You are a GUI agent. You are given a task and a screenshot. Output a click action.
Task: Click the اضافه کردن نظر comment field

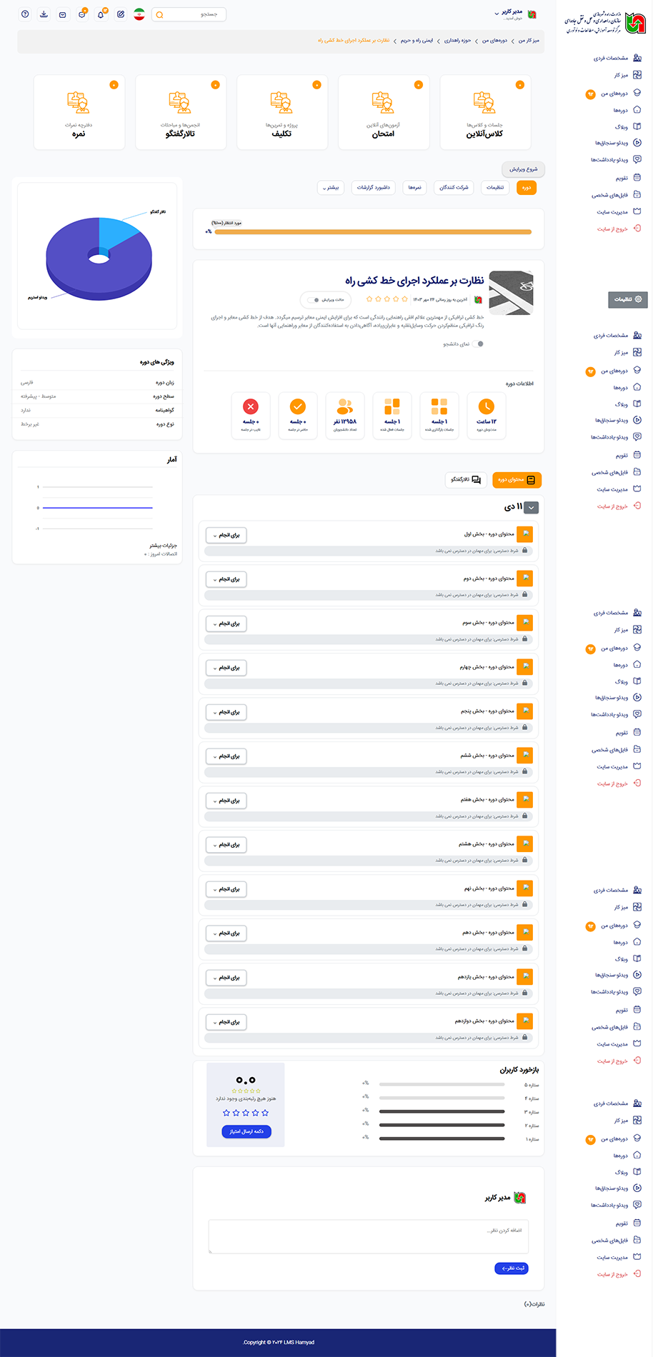tap(368, 1236)
